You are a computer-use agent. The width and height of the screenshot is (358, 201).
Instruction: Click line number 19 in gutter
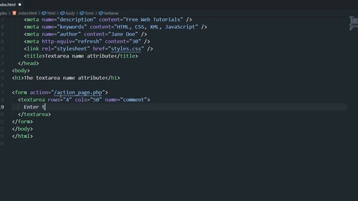(2, 107)
